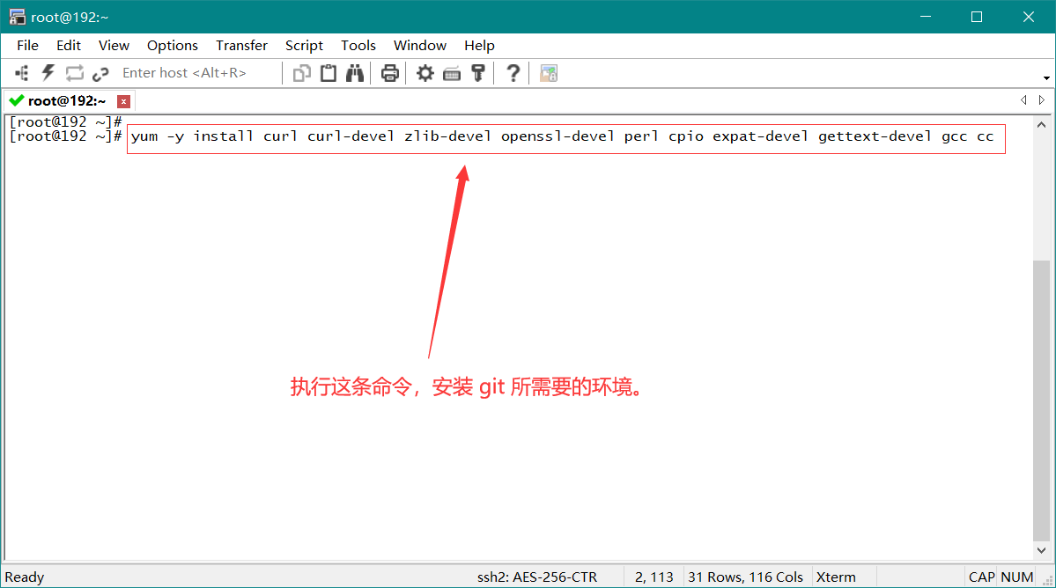Click the Enter host input field
Viewport: 1056px width, 588px height.
196,73
